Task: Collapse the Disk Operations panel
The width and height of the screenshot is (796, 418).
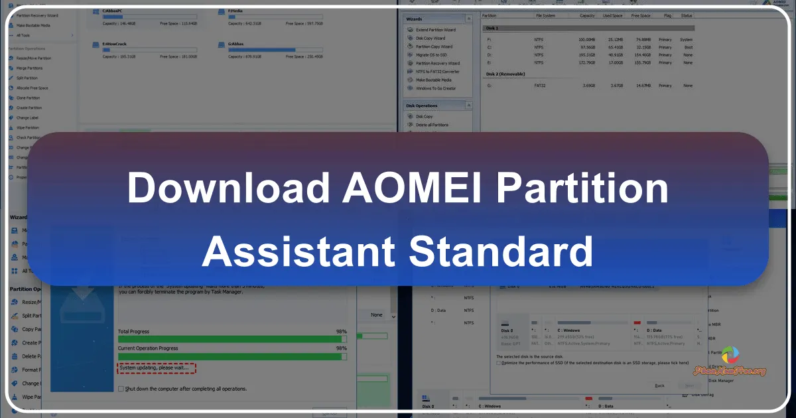Action: pyautogui.click(x=470, y=105)
